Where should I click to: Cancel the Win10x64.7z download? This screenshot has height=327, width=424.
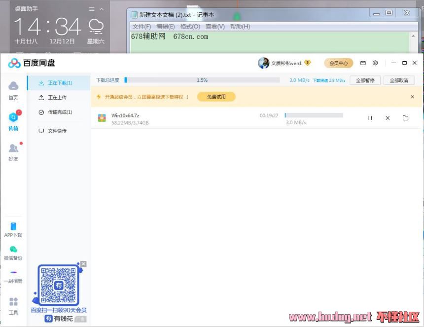coord(388,118)
